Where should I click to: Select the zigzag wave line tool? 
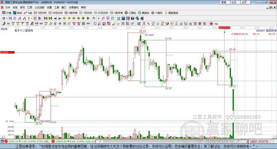coord(118,24)
